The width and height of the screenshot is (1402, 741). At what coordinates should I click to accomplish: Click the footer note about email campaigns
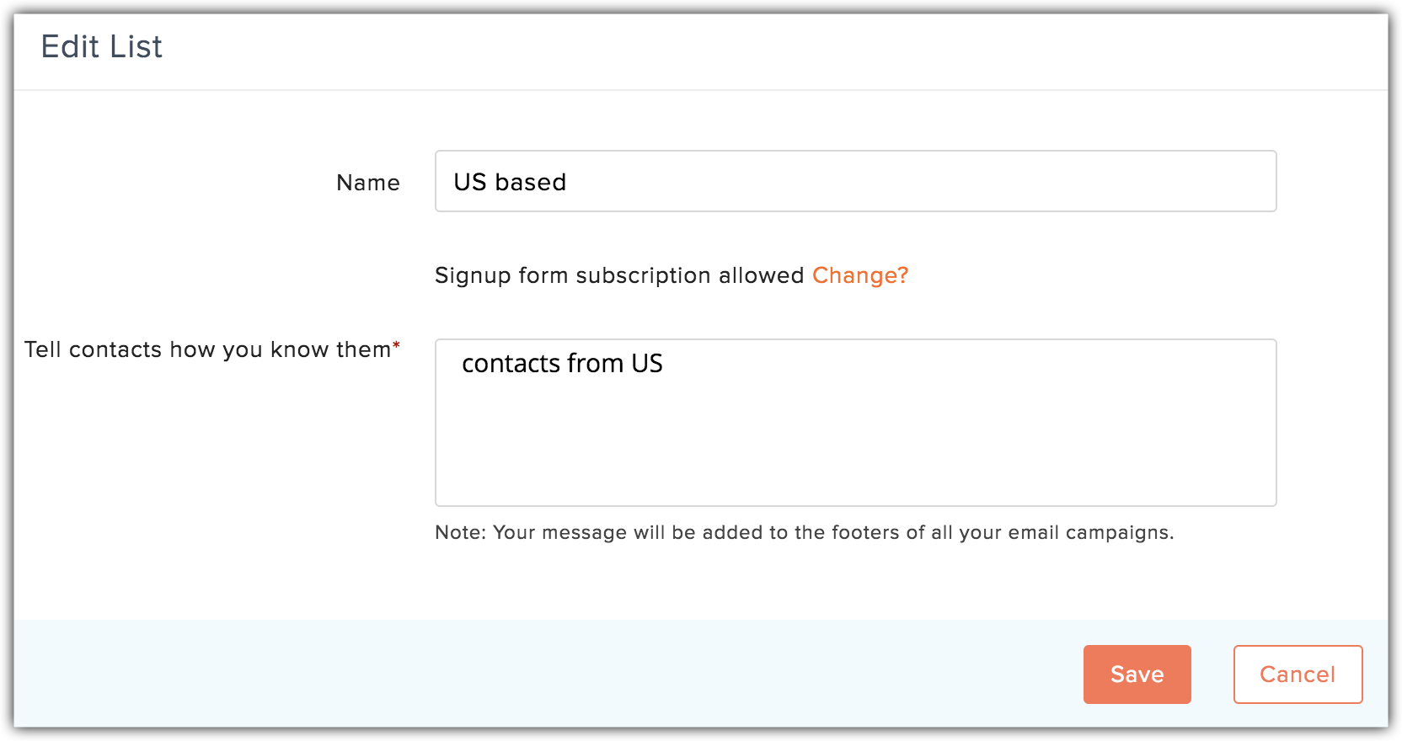pos(805,532)
